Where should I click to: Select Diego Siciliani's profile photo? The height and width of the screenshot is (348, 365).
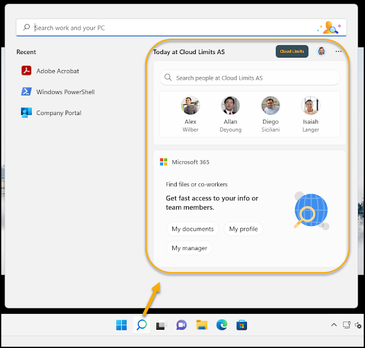tap(270, 105)
